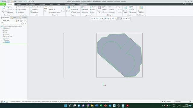Viewport: 193px width, 108px height.
Task: Click Boolean Operations
Action: (x=36, y=7)
